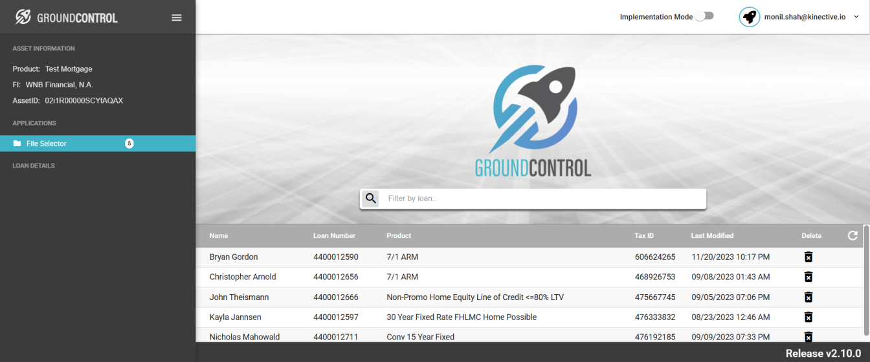Click the FI value WNB Financial, N.A.

point(60,85)
